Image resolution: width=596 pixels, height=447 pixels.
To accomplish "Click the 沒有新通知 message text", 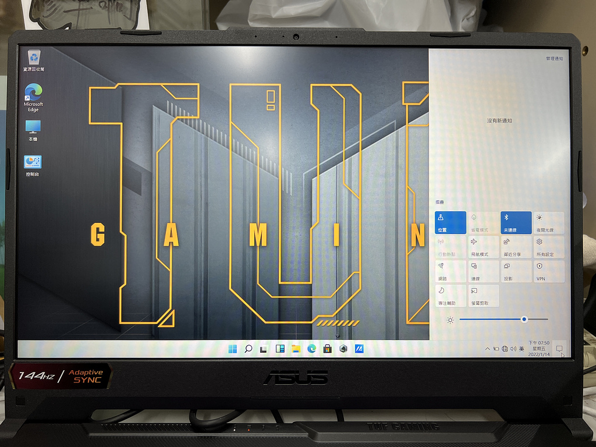I will (499, 120).
